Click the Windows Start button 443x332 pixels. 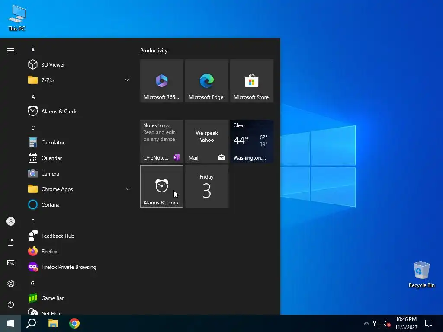pyautogui.click(x=10, y=323)
